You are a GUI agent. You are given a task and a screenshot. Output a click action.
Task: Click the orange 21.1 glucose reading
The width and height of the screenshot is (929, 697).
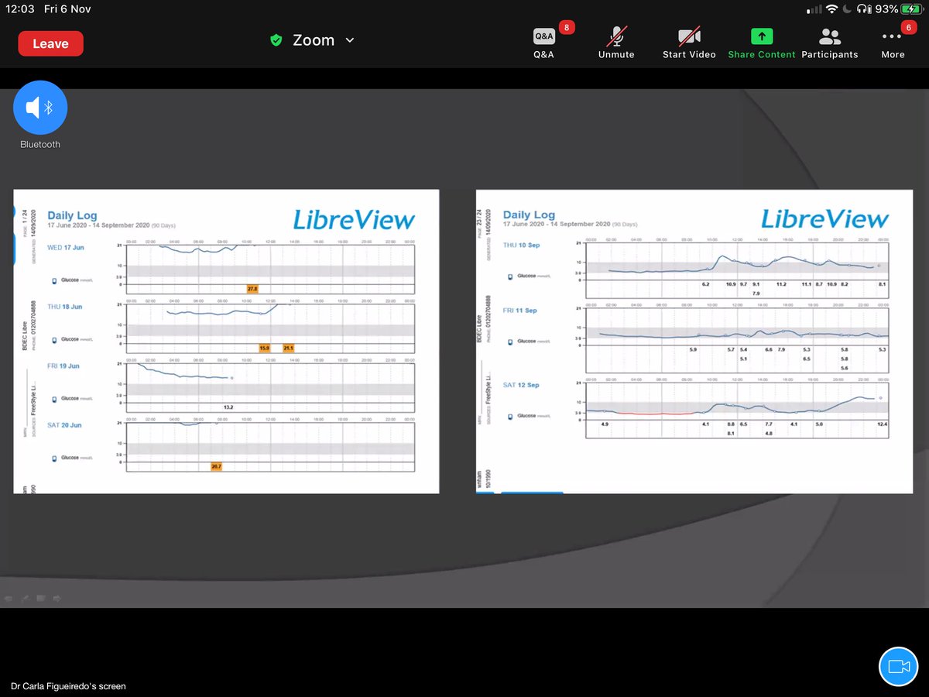tap(289, 348)
